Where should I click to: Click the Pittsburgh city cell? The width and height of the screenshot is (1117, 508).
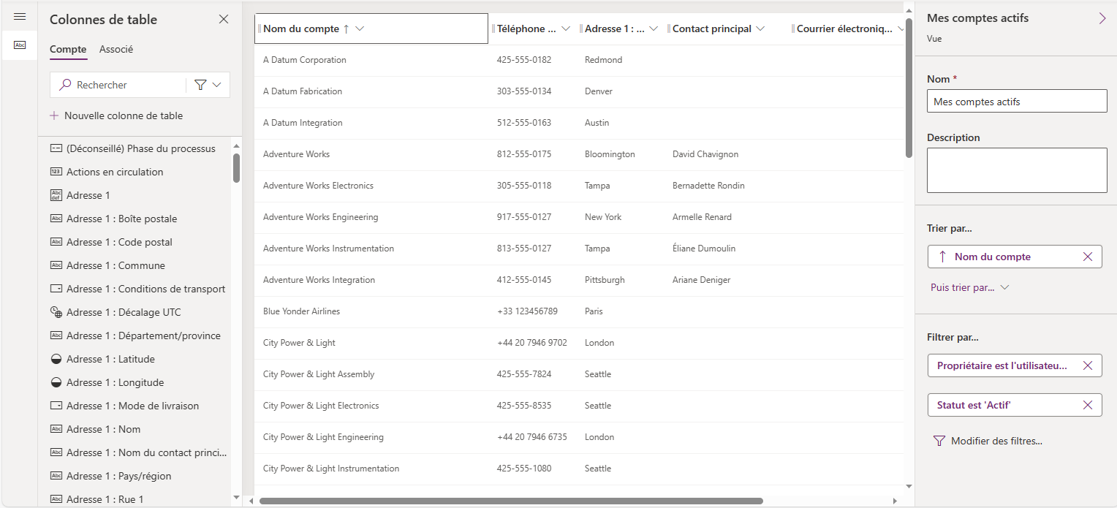pyautogui.click(x=605, y=280)
